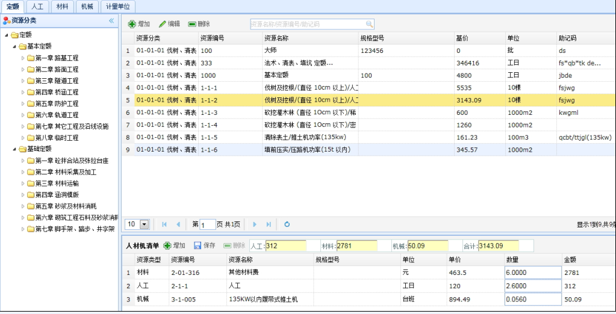Expand 第五章 防护工程 tree node
This screenshot has width=616, height=314.
(23, 103)
